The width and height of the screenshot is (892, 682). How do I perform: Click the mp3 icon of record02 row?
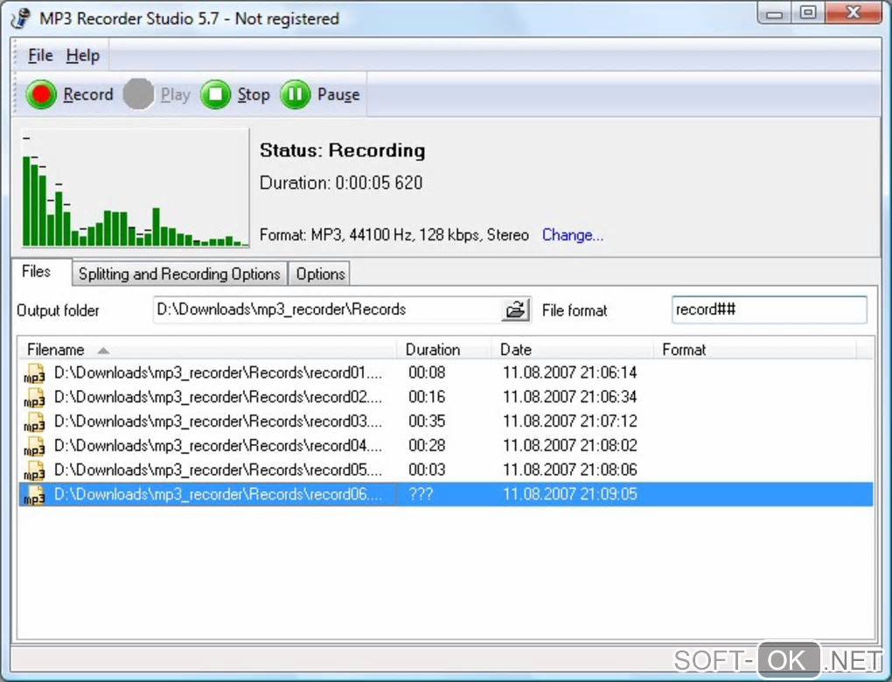[x=34, y=398]
